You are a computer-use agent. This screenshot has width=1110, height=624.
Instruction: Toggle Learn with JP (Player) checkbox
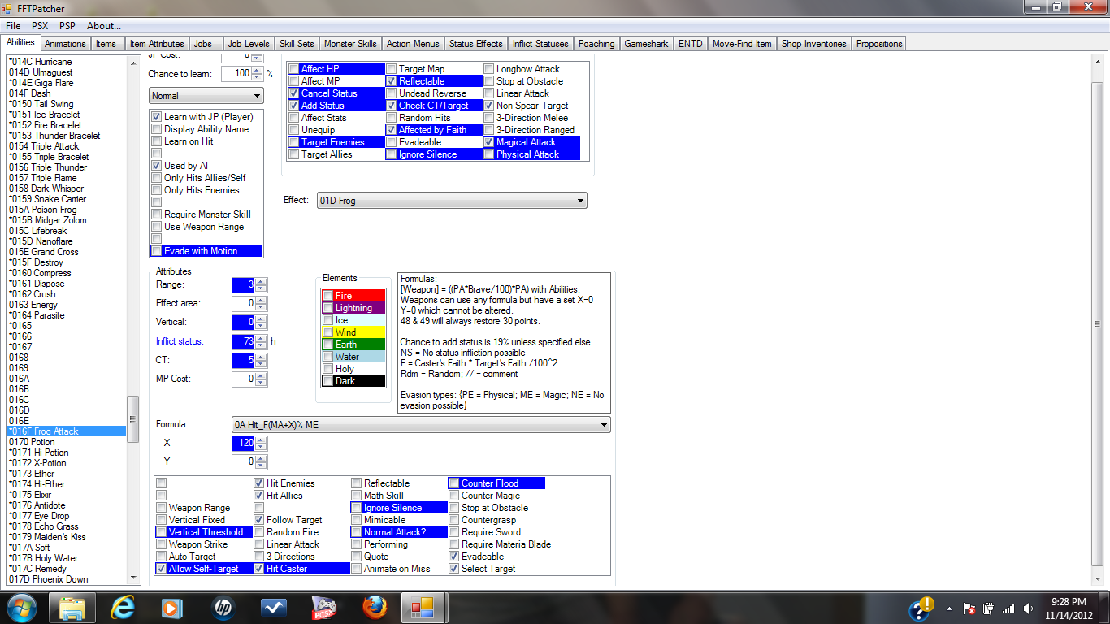click(x=157, y=117)
